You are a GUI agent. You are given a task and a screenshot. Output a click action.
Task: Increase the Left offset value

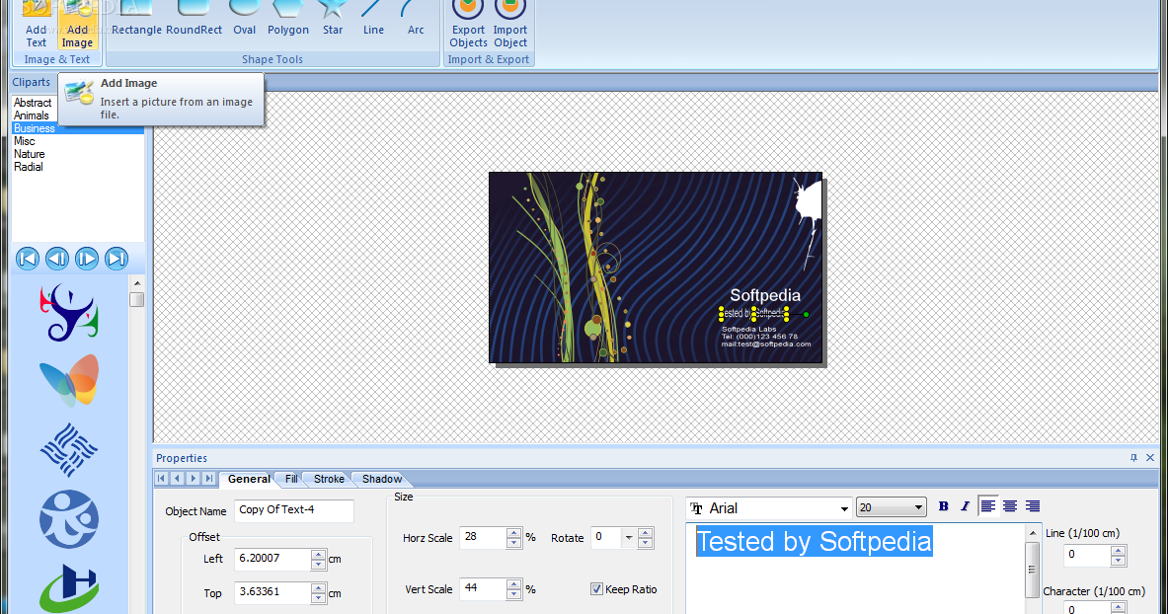coord(318,555)
